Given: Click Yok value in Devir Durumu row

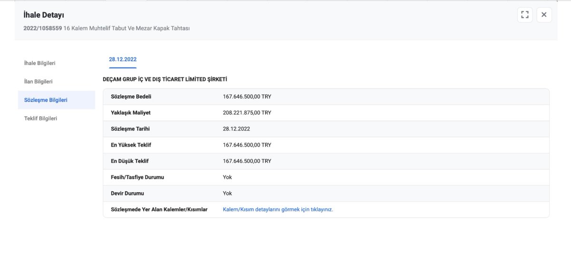Looking at the screenshot, I should (x=227, y=193).
